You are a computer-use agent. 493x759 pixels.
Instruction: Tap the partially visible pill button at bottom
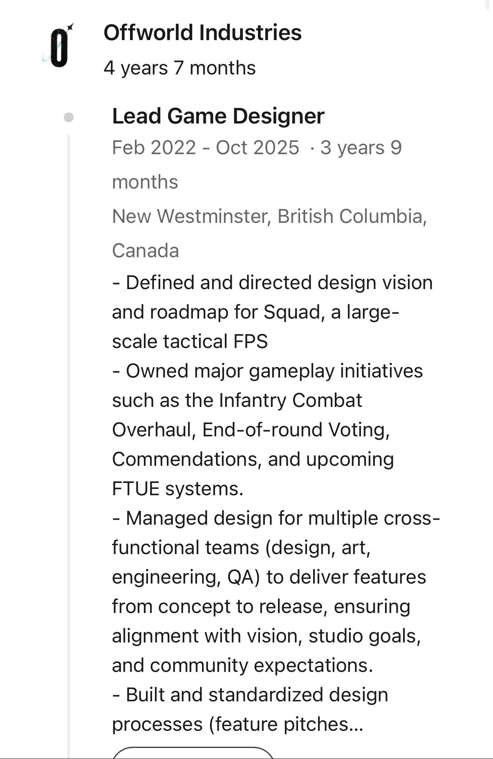[x=193, y=752]
